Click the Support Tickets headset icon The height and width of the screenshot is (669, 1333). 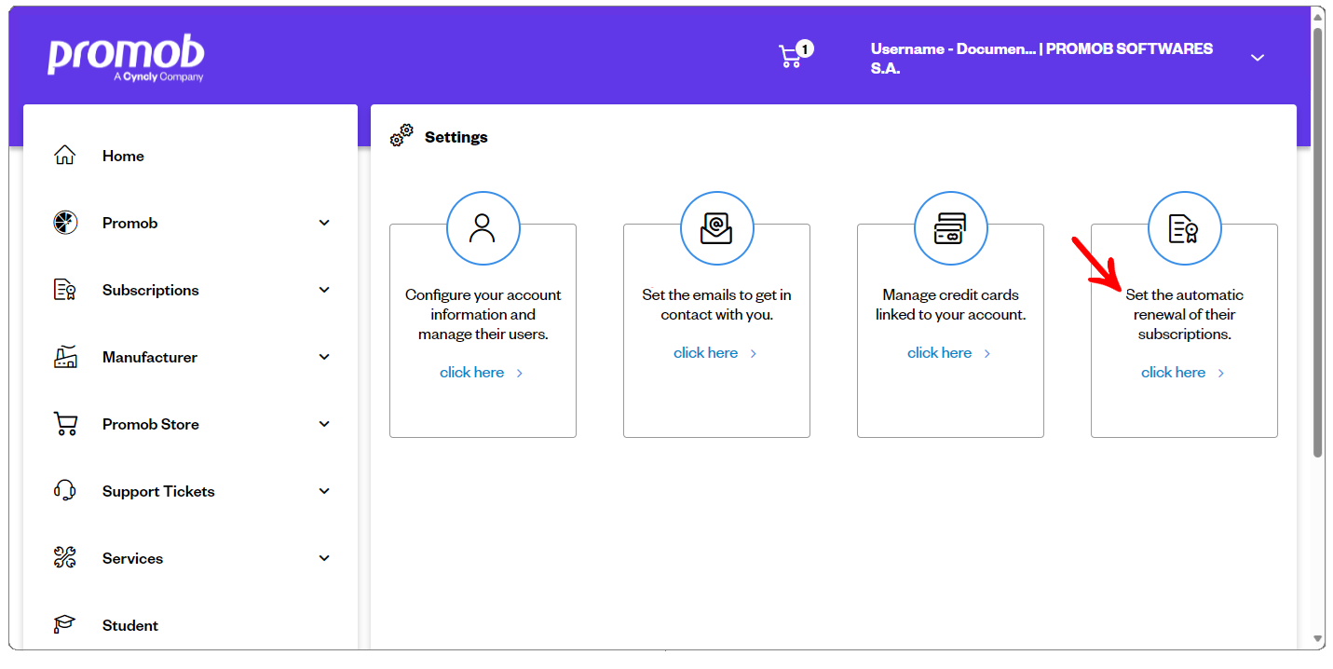click(64, 491)
